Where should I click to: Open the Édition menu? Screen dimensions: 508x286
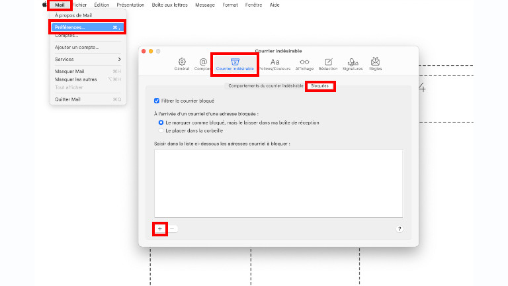tap(102, 5)
